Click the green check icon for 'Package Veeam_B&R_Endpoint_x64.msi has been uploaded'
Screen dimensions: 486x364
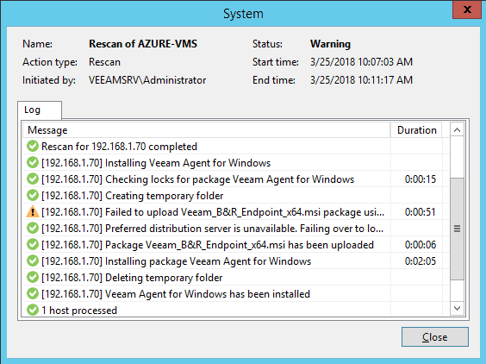[x=33, y=244]
